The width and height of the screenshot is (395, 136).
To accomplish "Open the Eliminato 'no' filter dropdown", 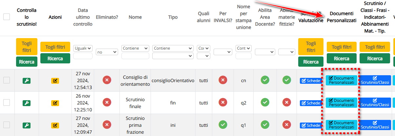I will 107,52.
